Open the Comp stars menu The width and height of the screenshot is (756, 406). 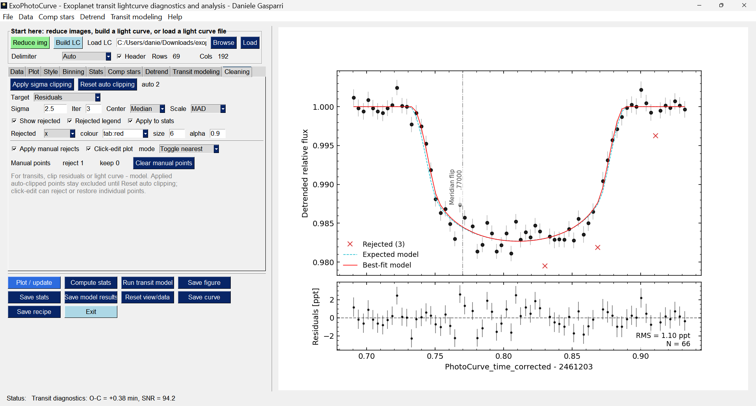coord(56,17)
